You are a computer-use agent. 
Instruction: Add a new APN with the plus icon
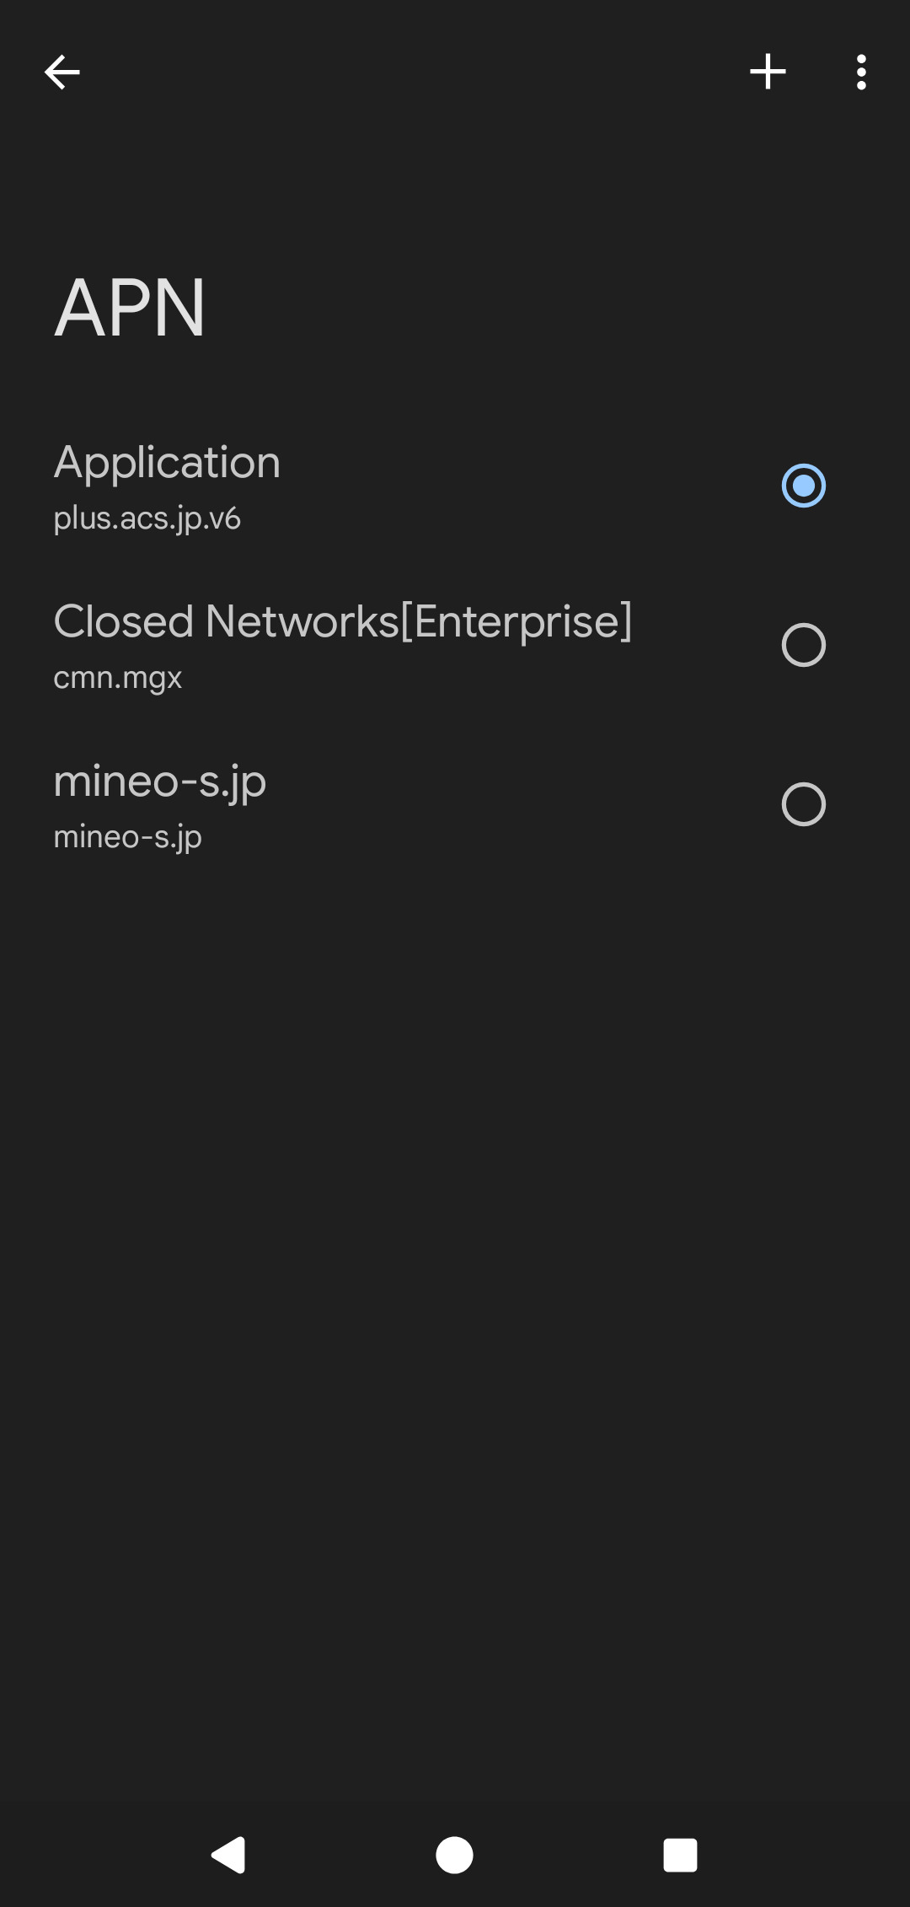point(768,72)
